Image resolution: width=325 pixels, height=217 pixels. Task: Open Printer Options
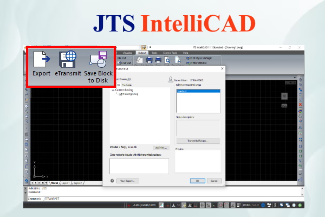click(197, 63)
